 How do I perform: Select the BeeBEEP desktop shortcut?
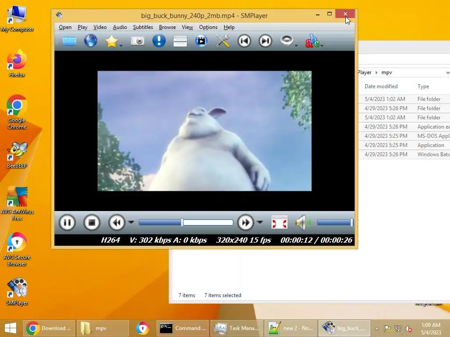17,155
